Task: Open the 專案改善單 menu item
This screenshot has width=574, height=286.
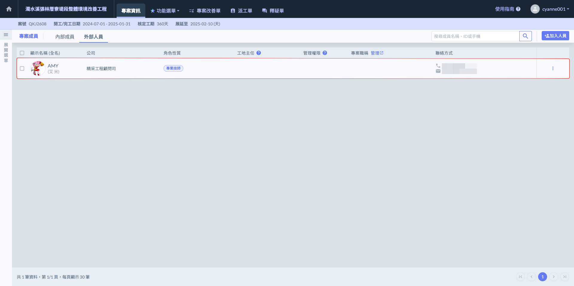Action: 205,11
